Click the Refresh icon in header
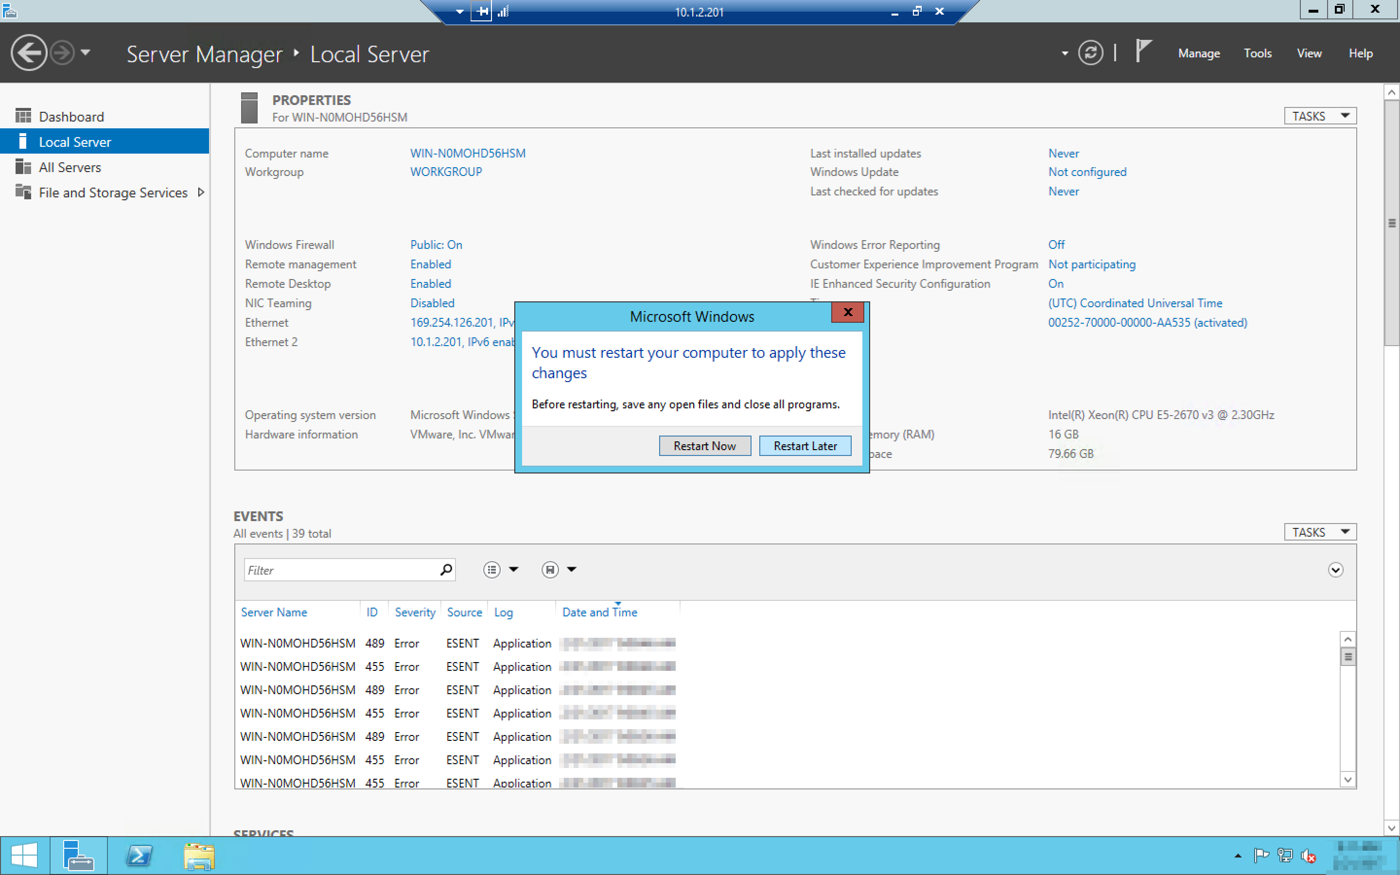 point(1090,53)
